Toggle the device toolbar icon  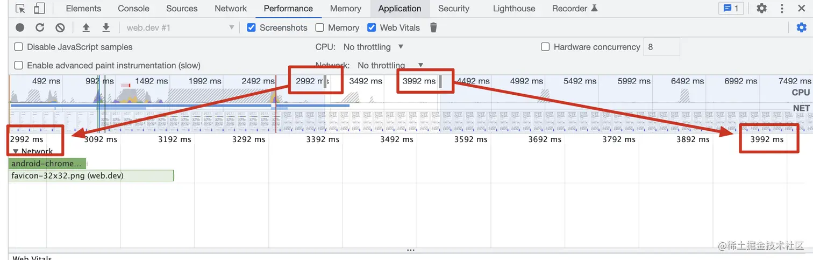tap(39, 9)
